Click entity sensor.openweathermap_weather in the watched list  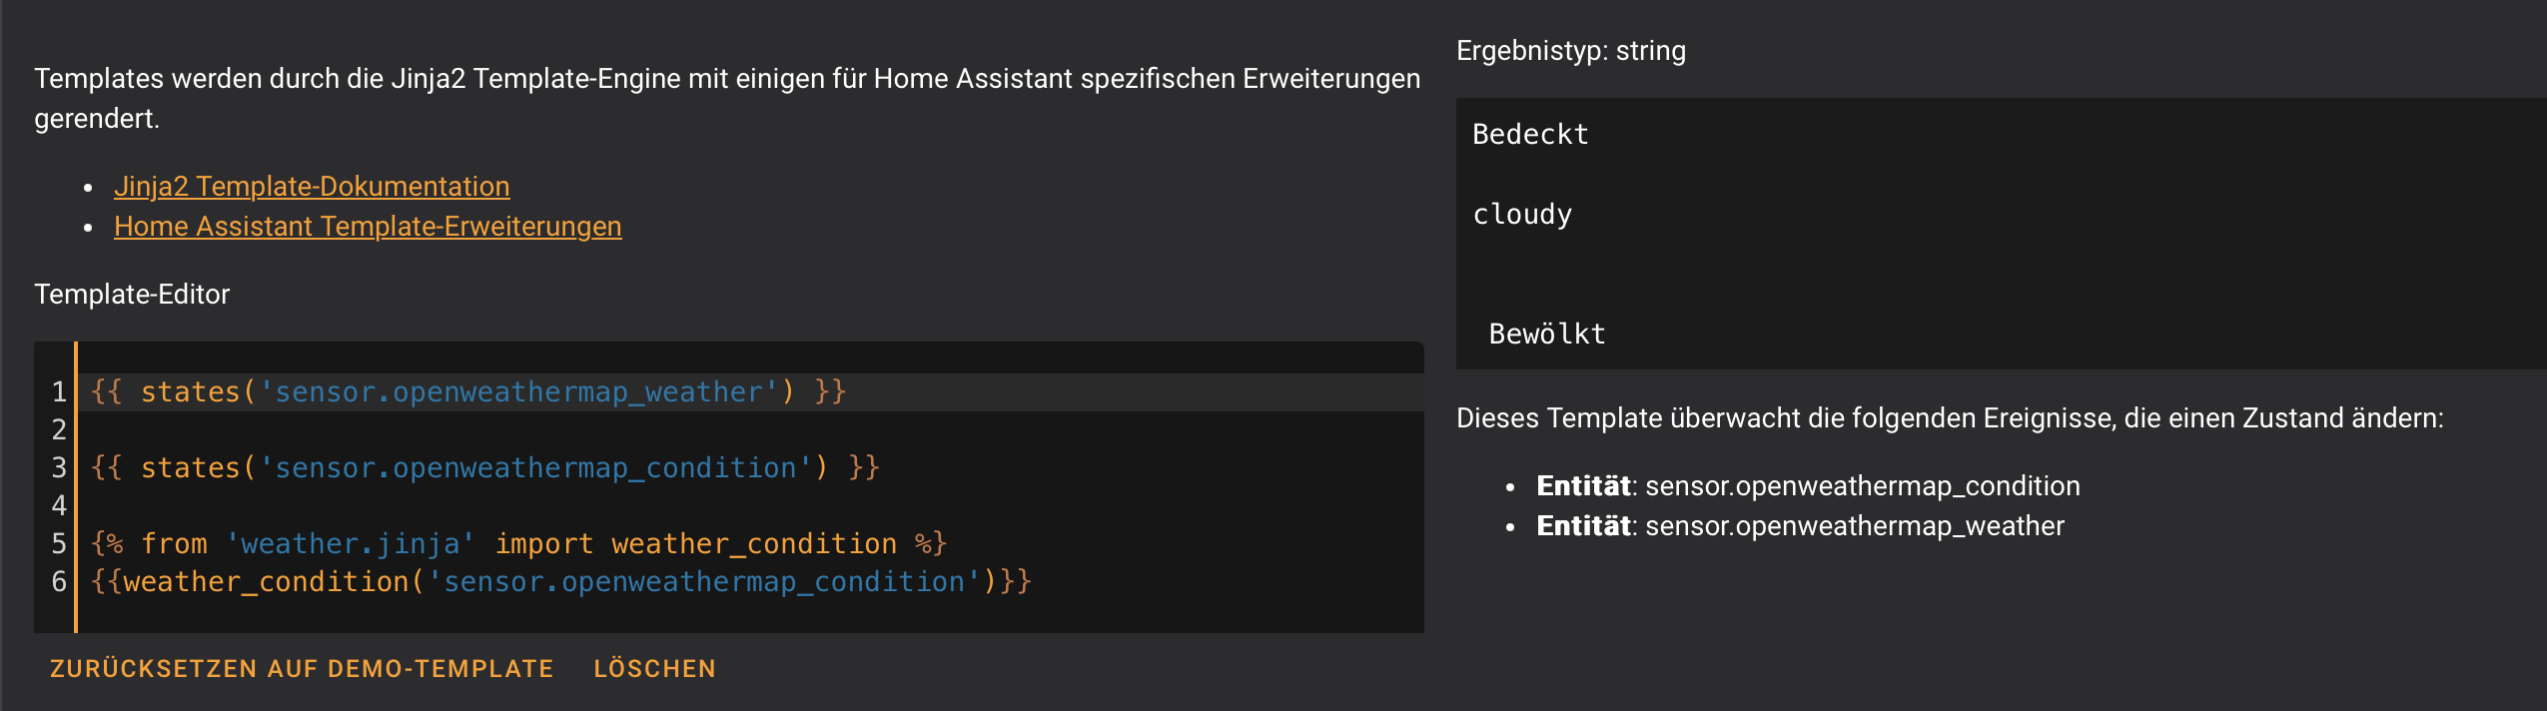tap(1853, 526)
